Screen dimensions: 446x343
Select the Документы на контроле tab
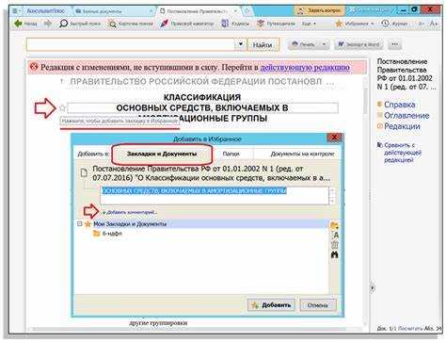coord(302,154)
